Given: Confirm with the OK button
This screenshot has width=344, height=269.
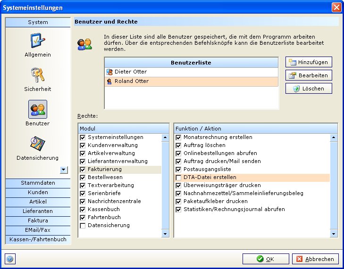Looking at the screenshot, I should 266,259.
